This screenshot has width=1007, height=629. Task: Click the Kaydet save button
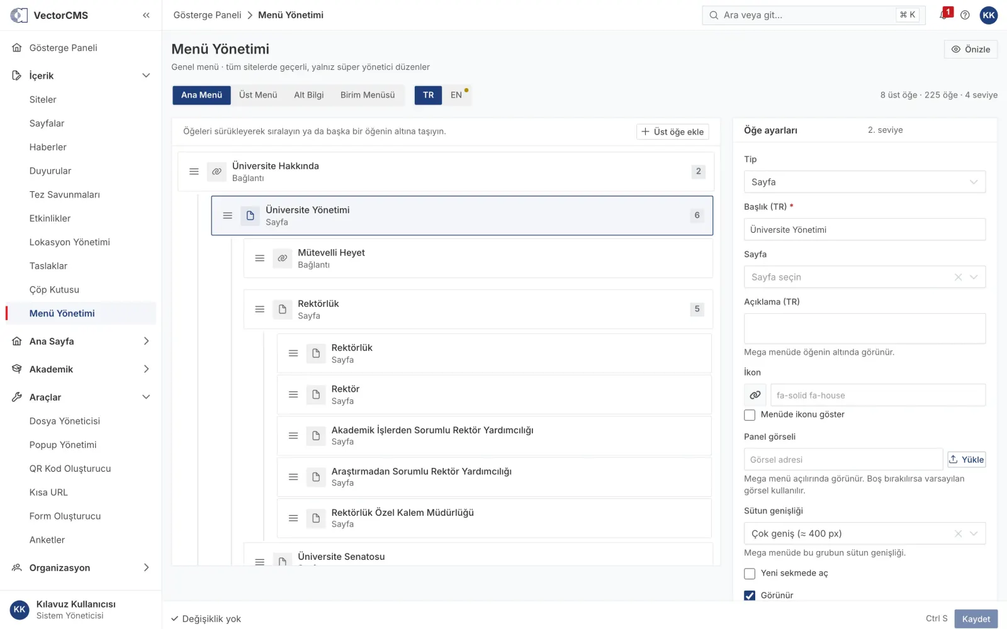pyautogui.click(x=976, y=619)
